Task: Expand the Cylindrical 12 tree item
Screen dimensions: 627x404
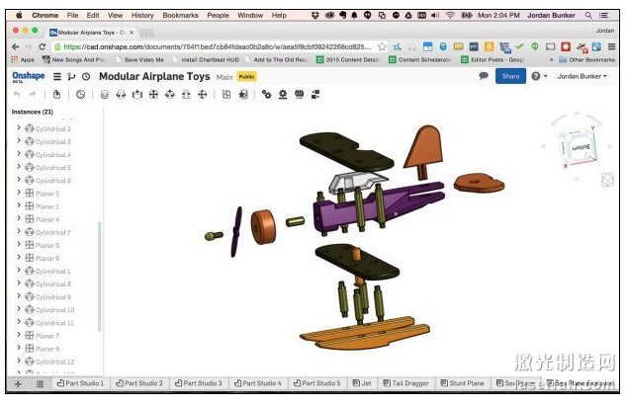Action: click(x=18, y=362)
